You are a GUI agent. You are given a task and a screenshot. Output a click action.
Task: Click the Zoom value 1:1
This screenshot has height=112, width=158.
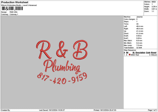point(153,11)
